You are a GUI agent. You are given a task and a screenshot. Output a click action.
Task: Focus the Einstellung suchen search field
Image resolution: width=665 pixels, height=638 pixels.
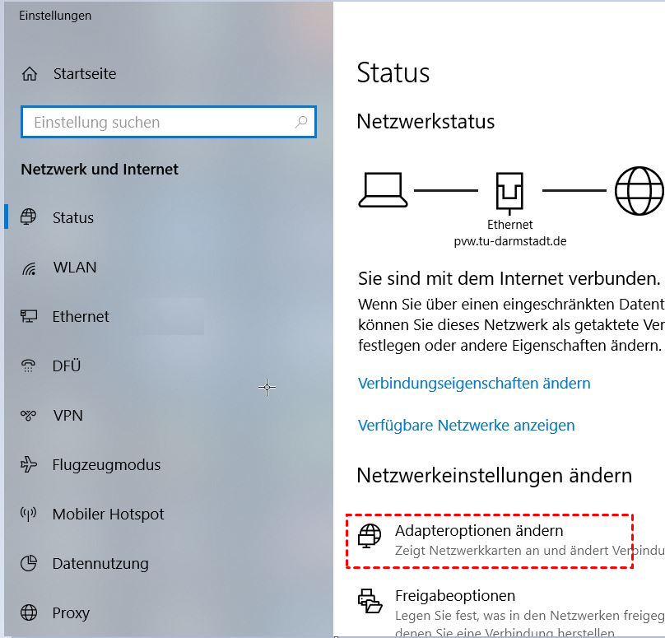(169, 122)
